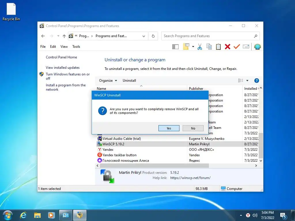Click the volume speaker tray icon
295x221 pixels.
coord(255,215)
